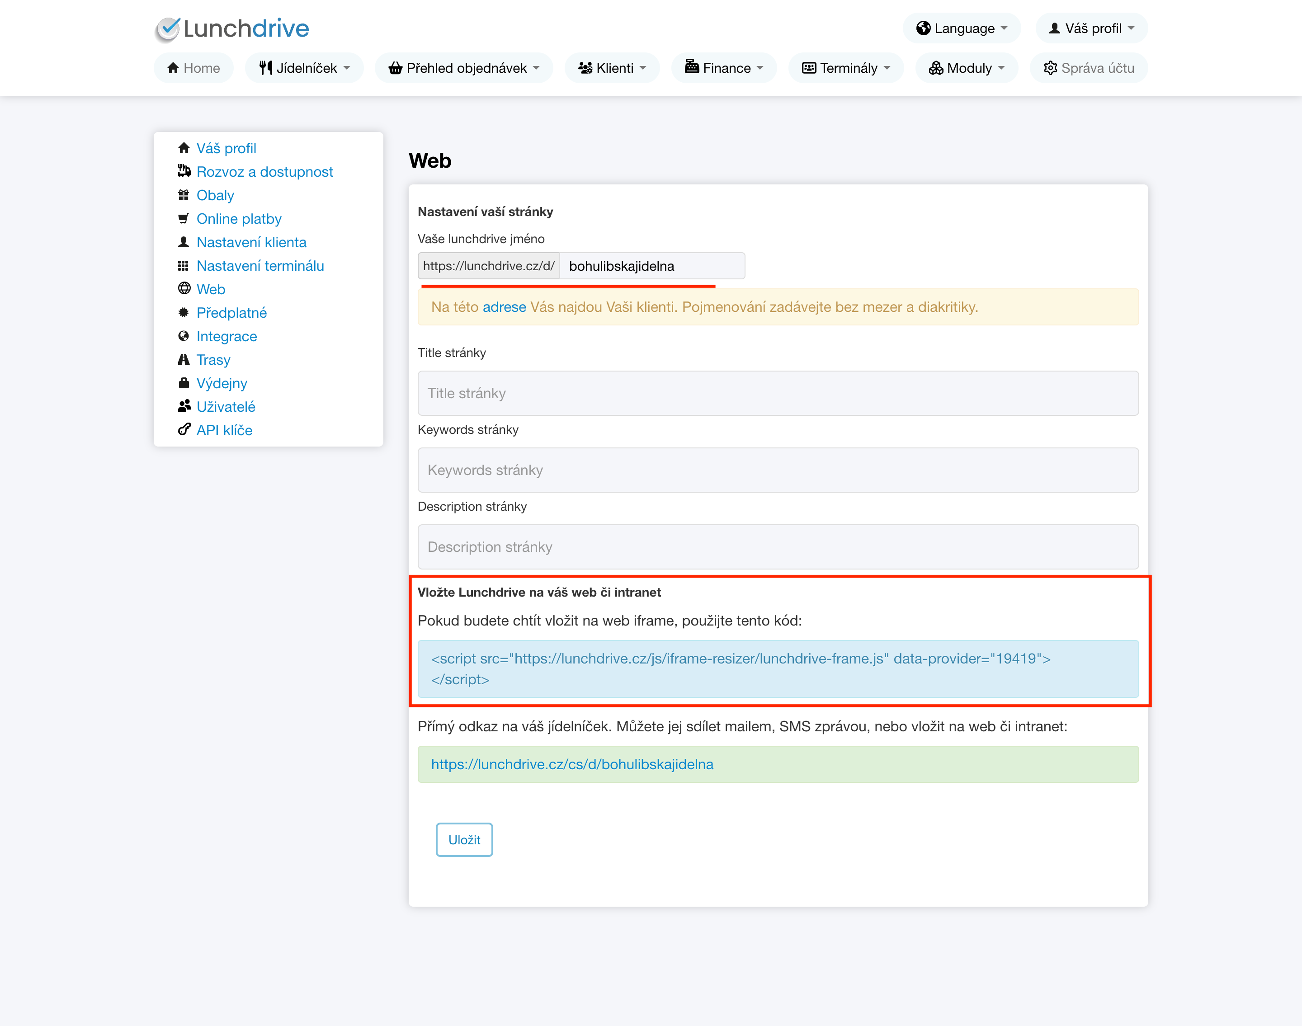Click the adrese link in the yellow notice

click(504, 307)
